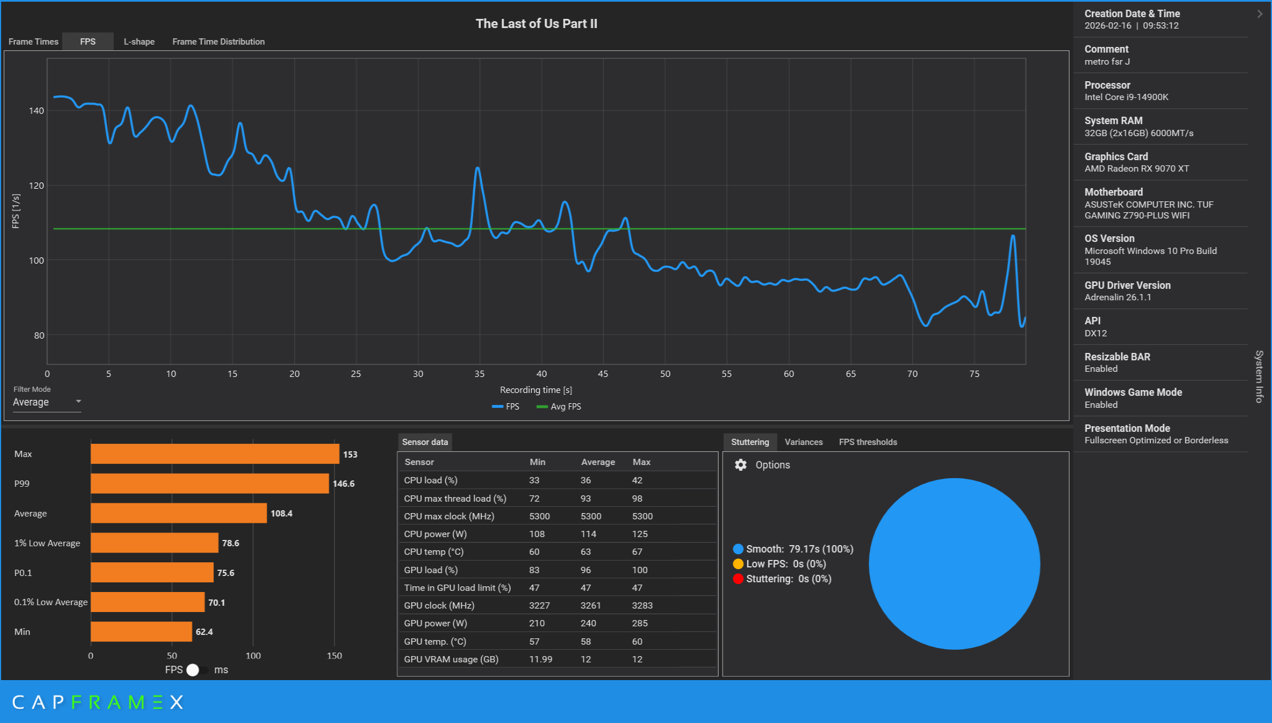
Task: Open Frame Time Distribution tab
Action: click(218, 42)
